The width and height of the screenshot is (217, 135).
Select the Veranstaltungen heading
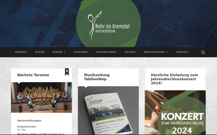(29, 121)
